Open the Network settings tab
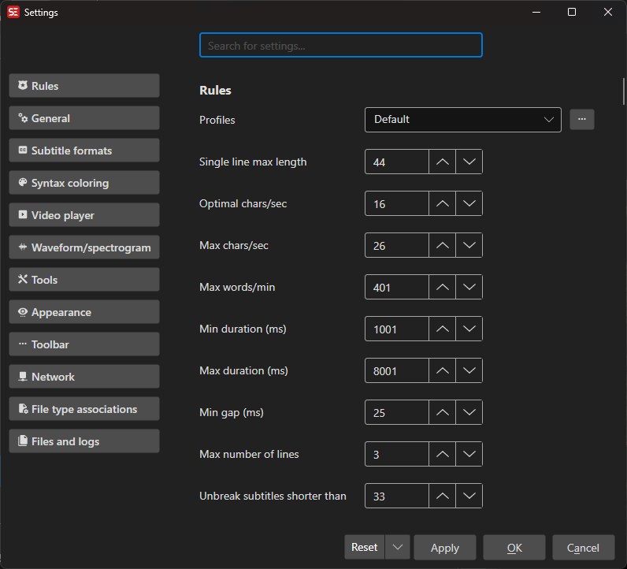This screenshot has width=627, height=569. click(x=84, y=377)
